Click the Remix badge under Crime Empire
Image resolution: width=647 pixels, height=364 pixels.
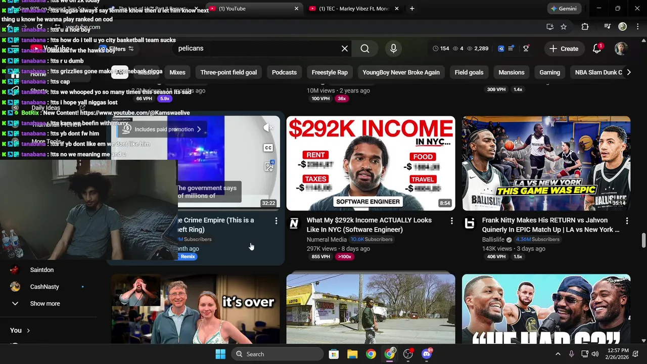coord(187,257)
